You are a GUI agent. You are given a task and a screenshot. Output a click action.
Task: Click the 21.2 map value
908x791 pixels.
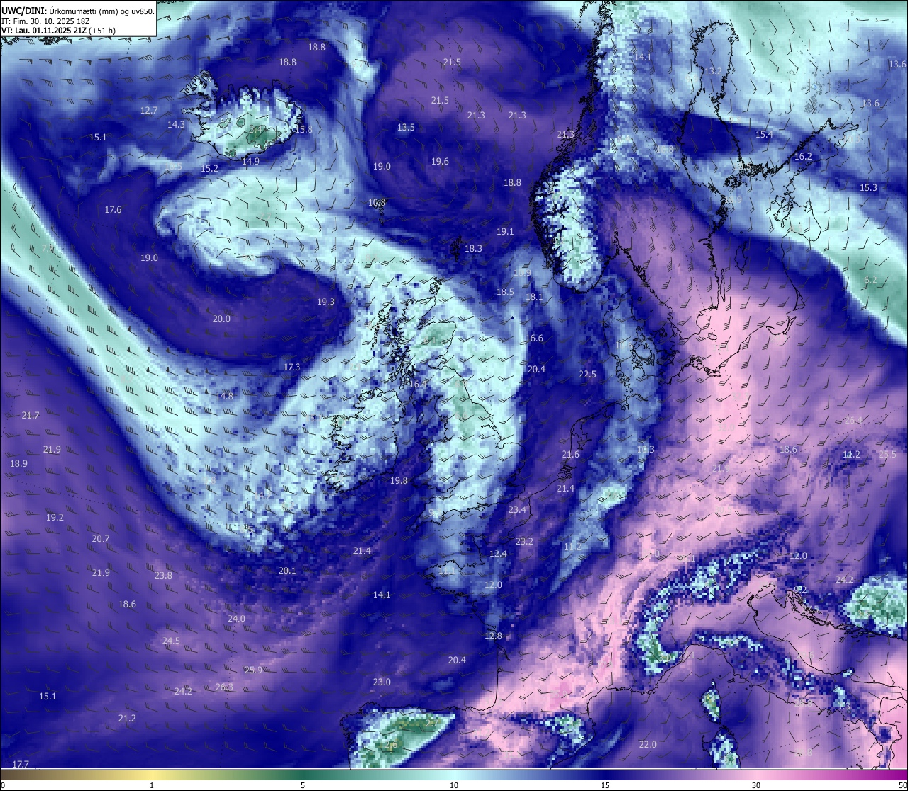[x=127, y=718]
